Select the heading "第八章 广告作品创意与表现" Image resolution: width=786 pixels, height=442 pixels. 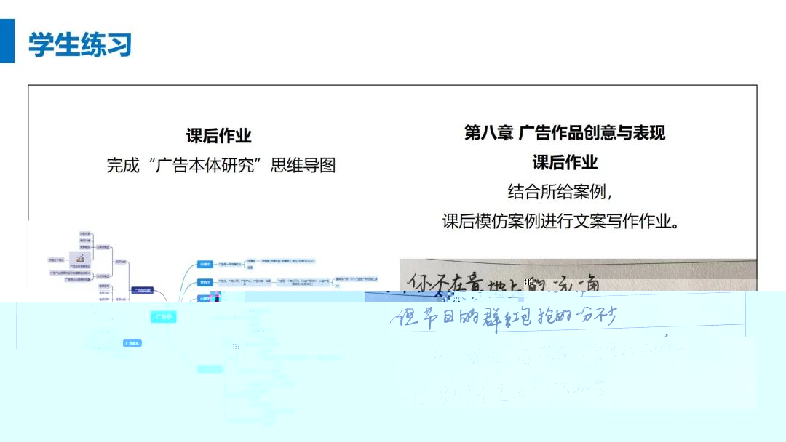coord(565,132)
